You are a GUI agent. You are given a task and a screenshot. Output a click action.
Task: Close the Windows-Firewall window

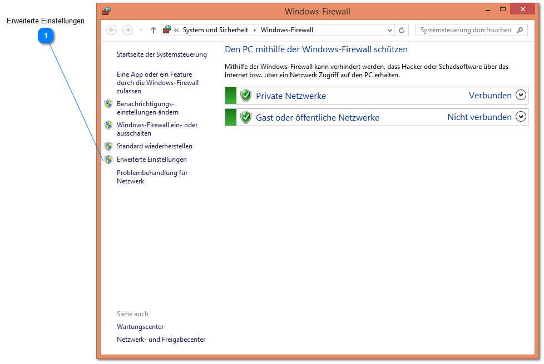click(522, 9)
